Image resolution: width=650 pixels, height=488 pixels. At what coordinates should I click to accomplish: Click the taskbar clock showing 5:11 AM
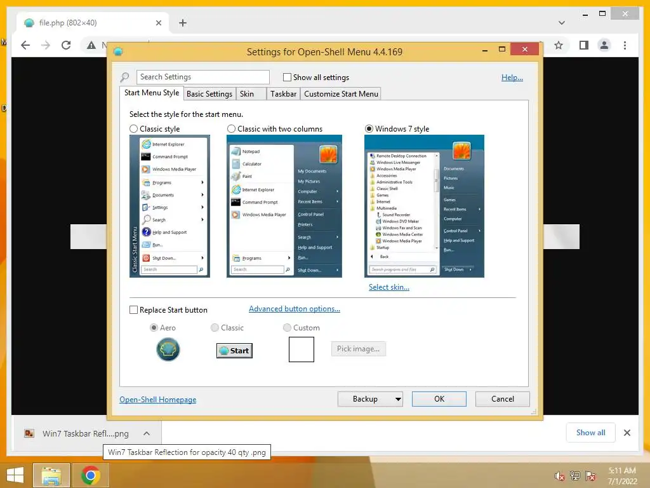pos(622,476)
